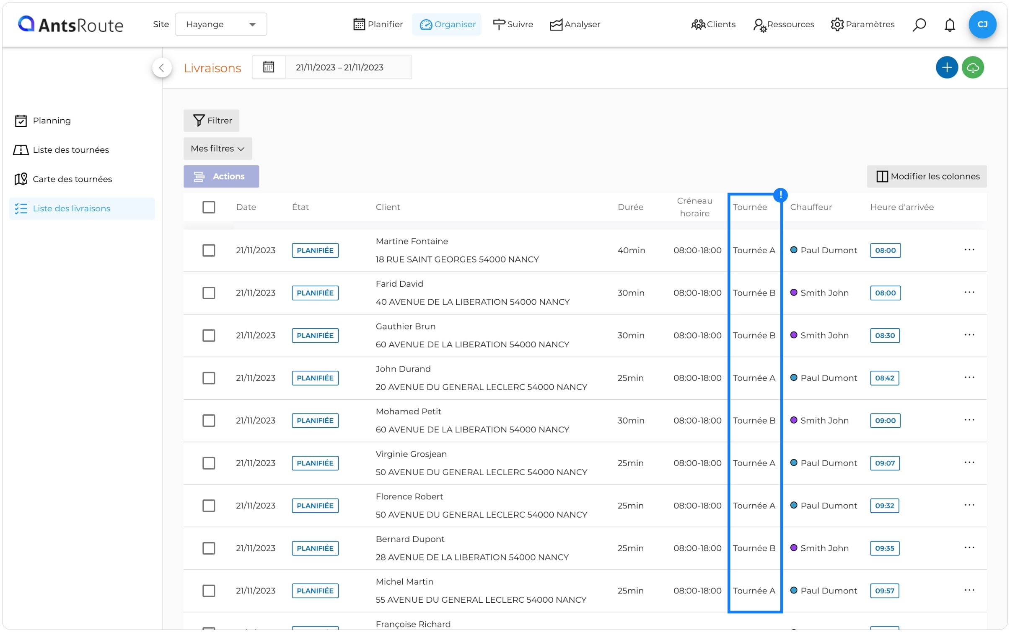This screenshot has width=1010, height=632.
Task: Click the date range field 21/11/2023 – 21/11/2023
Action: [x=348, y=67]
